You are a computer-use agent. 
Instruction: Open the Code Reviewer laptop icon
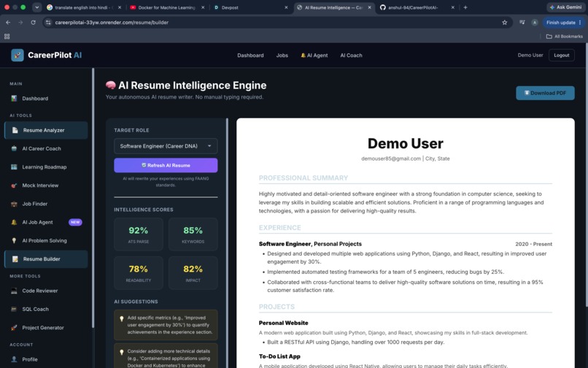coord(14,291)
